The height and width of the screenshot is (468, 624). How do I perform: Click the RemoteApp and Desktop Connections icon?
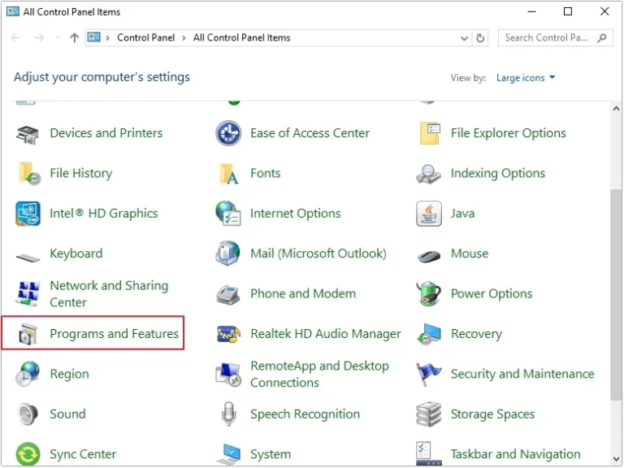228,375
